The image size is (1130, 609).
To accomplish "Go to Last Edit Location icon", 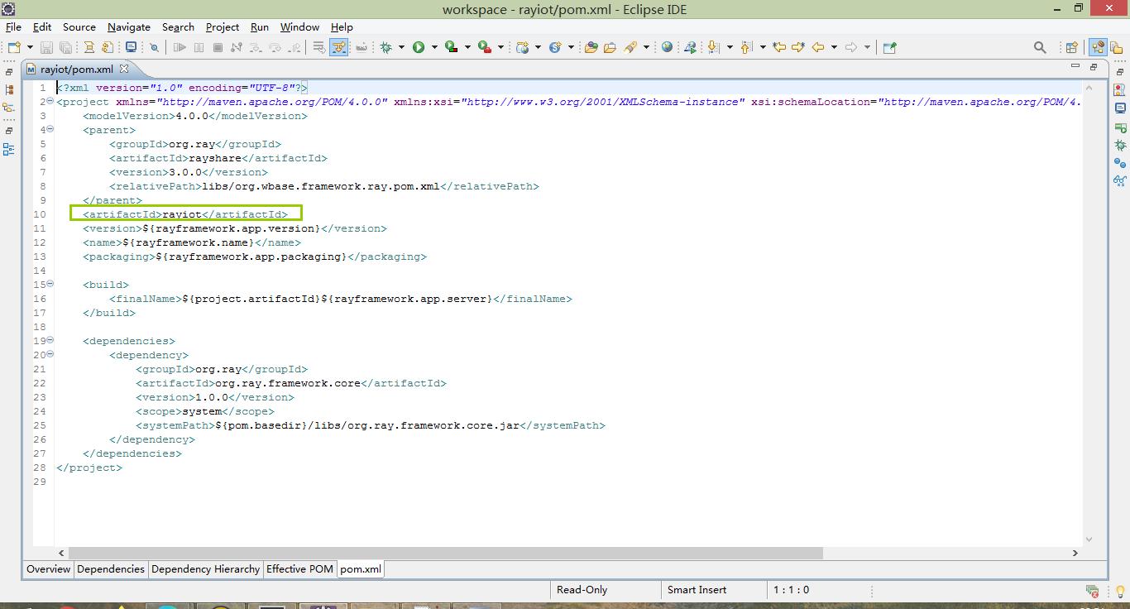I will (779, 47).
